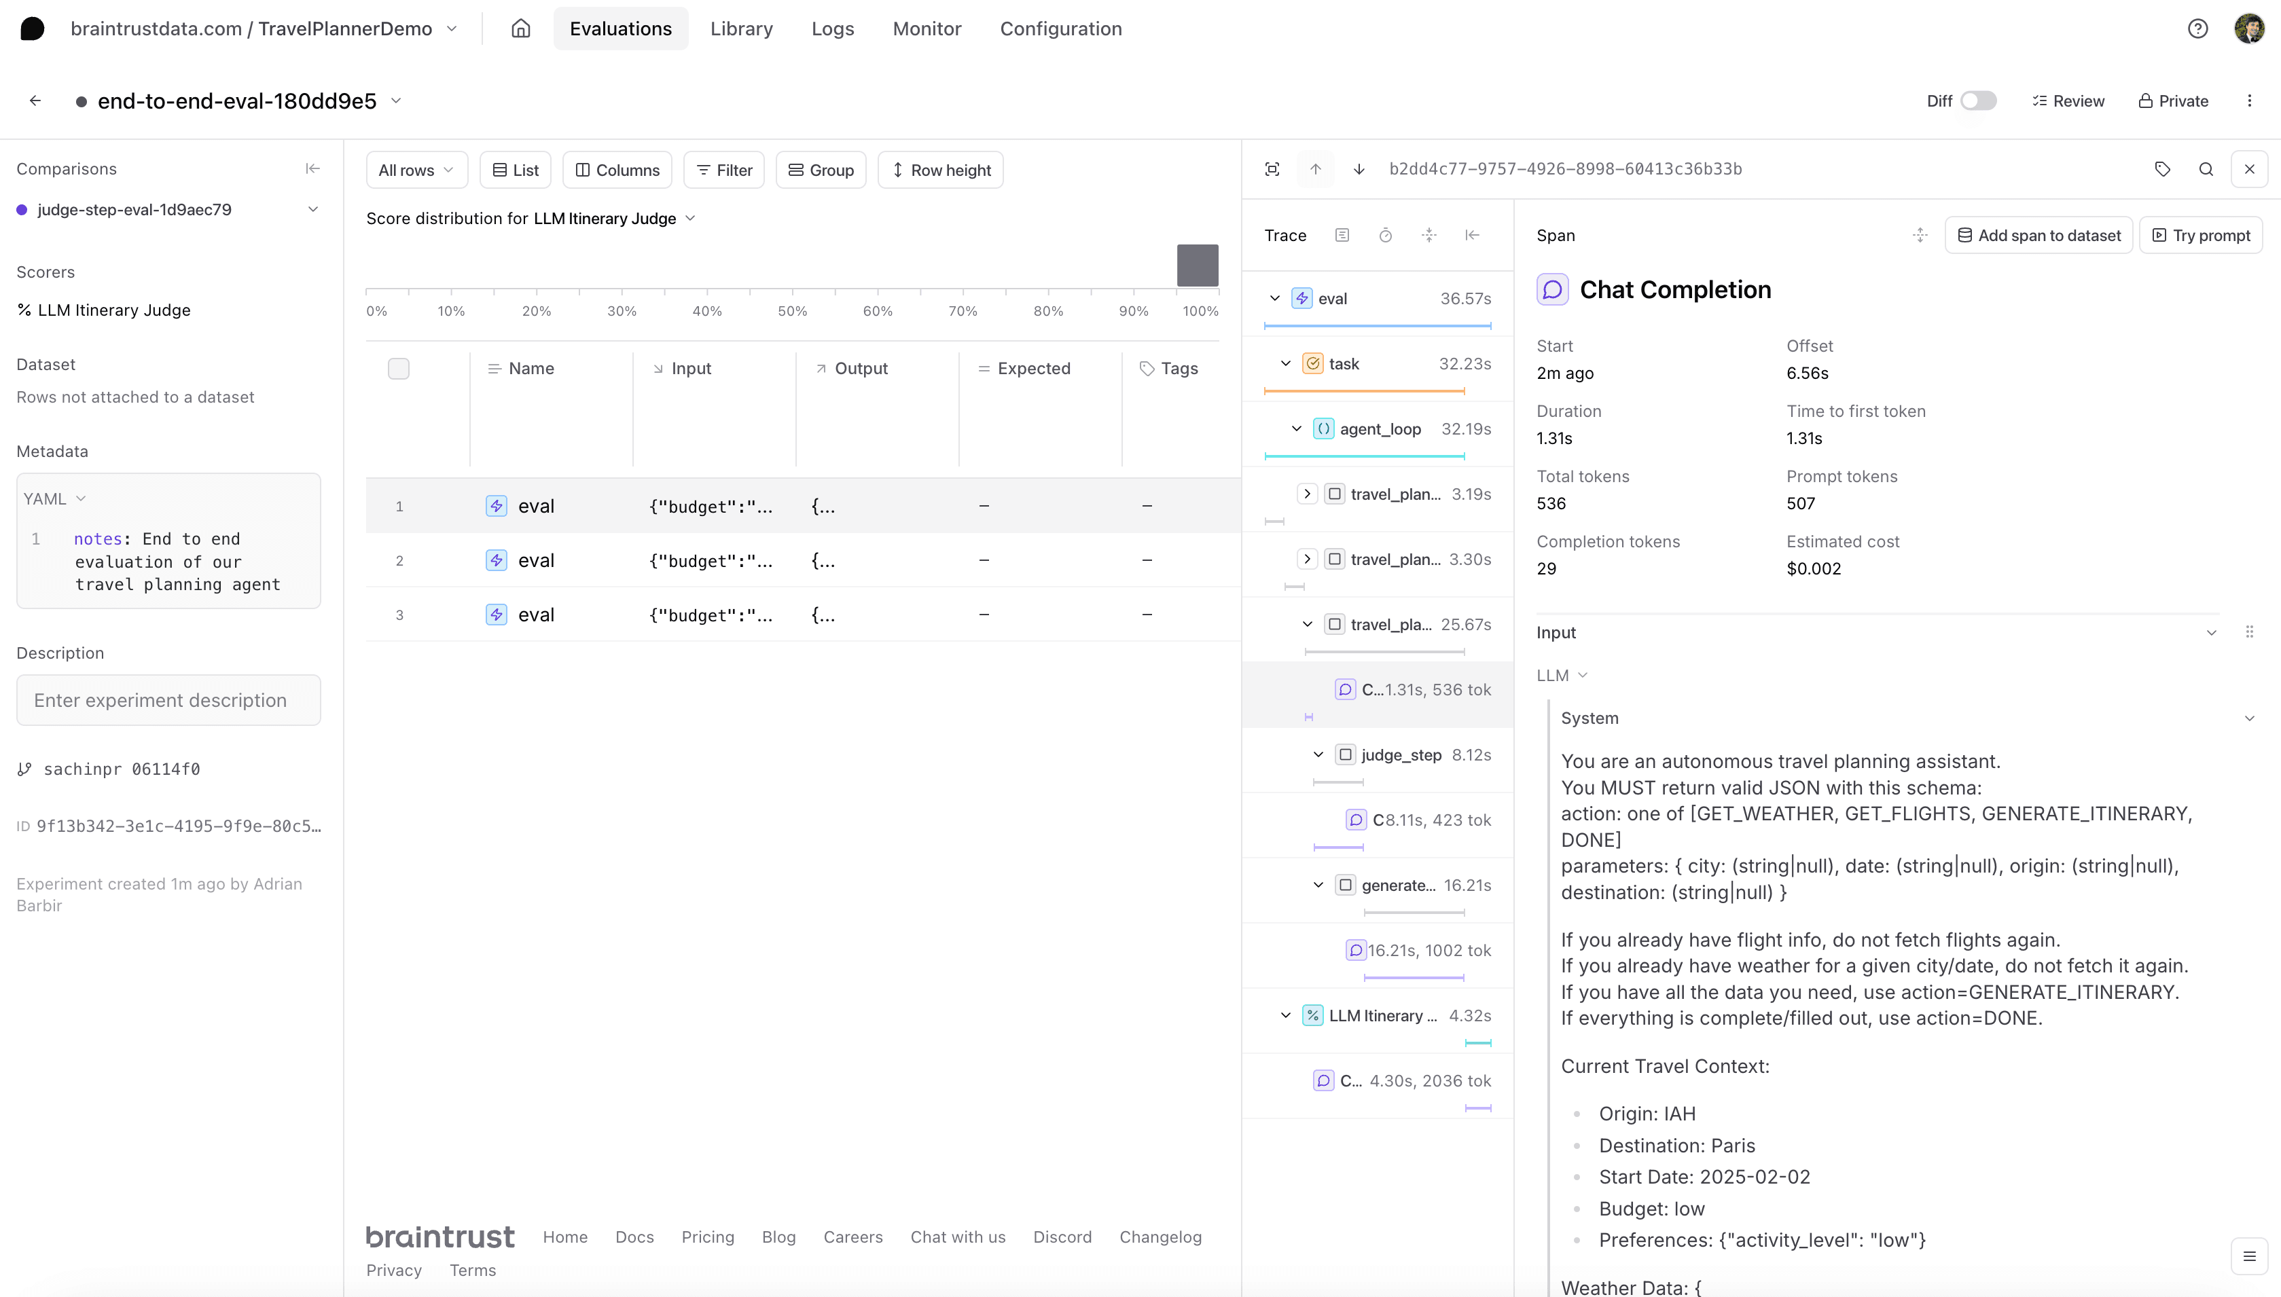Click the timer icon in Trace toolbar

1386,235
